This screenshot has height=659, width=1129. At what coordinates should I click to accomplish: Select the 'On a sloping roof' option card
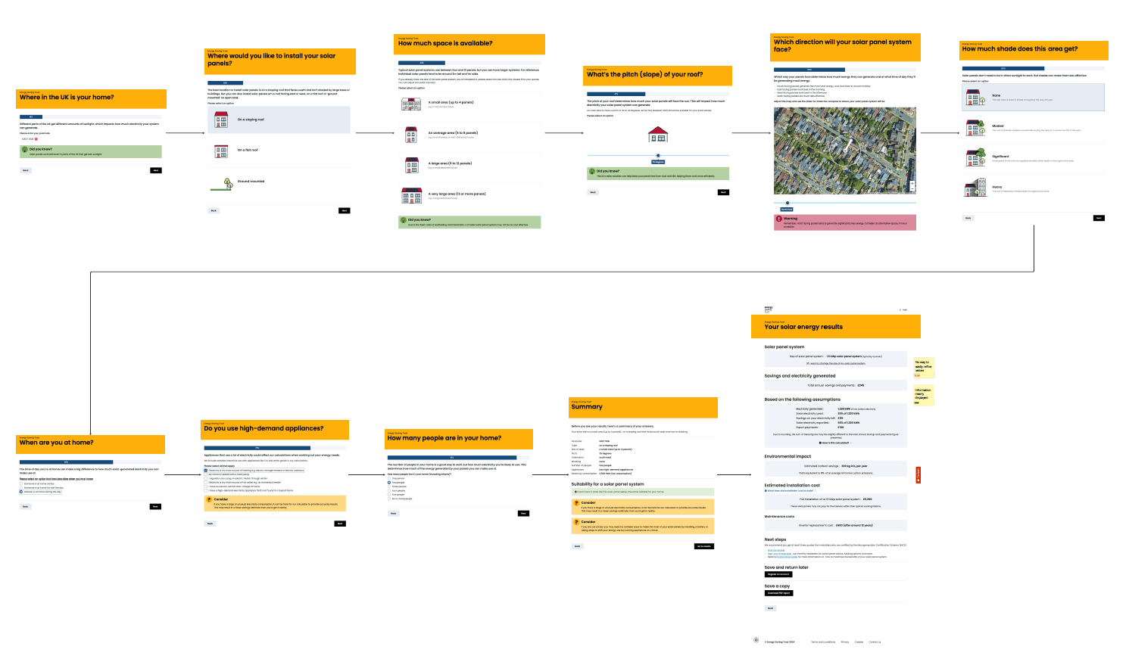coord(279,120)
